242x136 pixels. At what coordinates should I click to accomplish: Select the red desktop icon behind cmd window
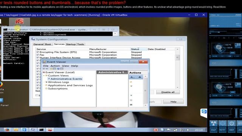(19, 22)
